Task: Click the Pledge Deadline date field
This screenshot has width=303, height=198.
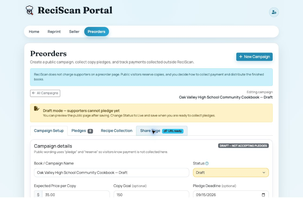Action: (231, 194)
